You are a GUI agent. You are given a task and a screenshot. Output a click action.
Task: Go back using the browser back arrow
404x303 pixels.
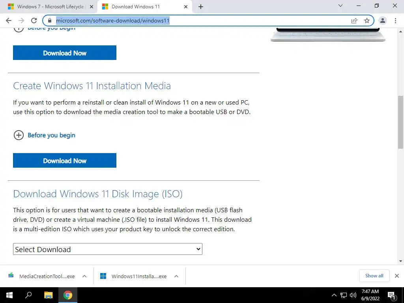pos(9,21)
